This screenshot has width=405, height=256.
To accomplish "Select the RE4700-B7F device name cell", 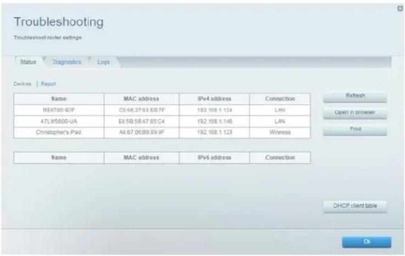I will (x=59, y=110).
